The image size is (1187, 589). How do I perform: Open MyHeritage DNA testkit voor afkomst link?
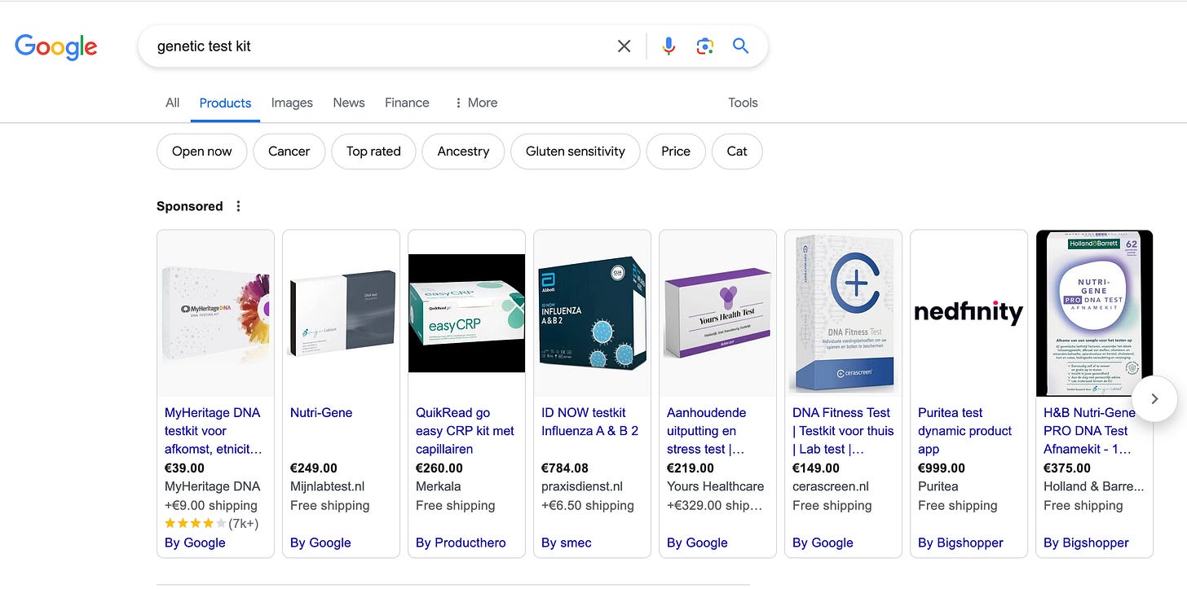[213, 431]
